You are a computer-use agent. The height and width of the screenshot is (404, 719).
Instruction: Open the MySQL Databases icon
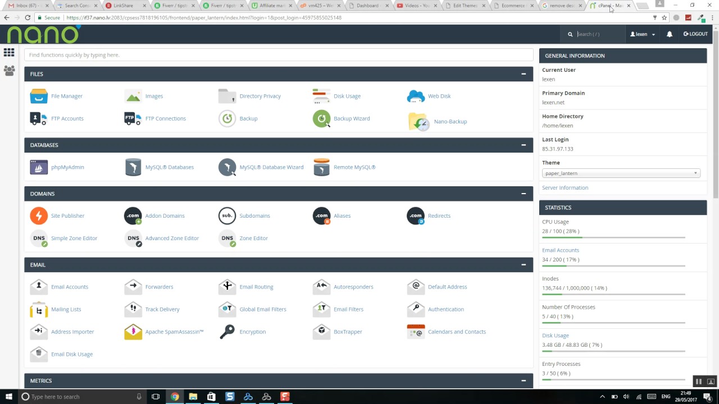(133, 167)
